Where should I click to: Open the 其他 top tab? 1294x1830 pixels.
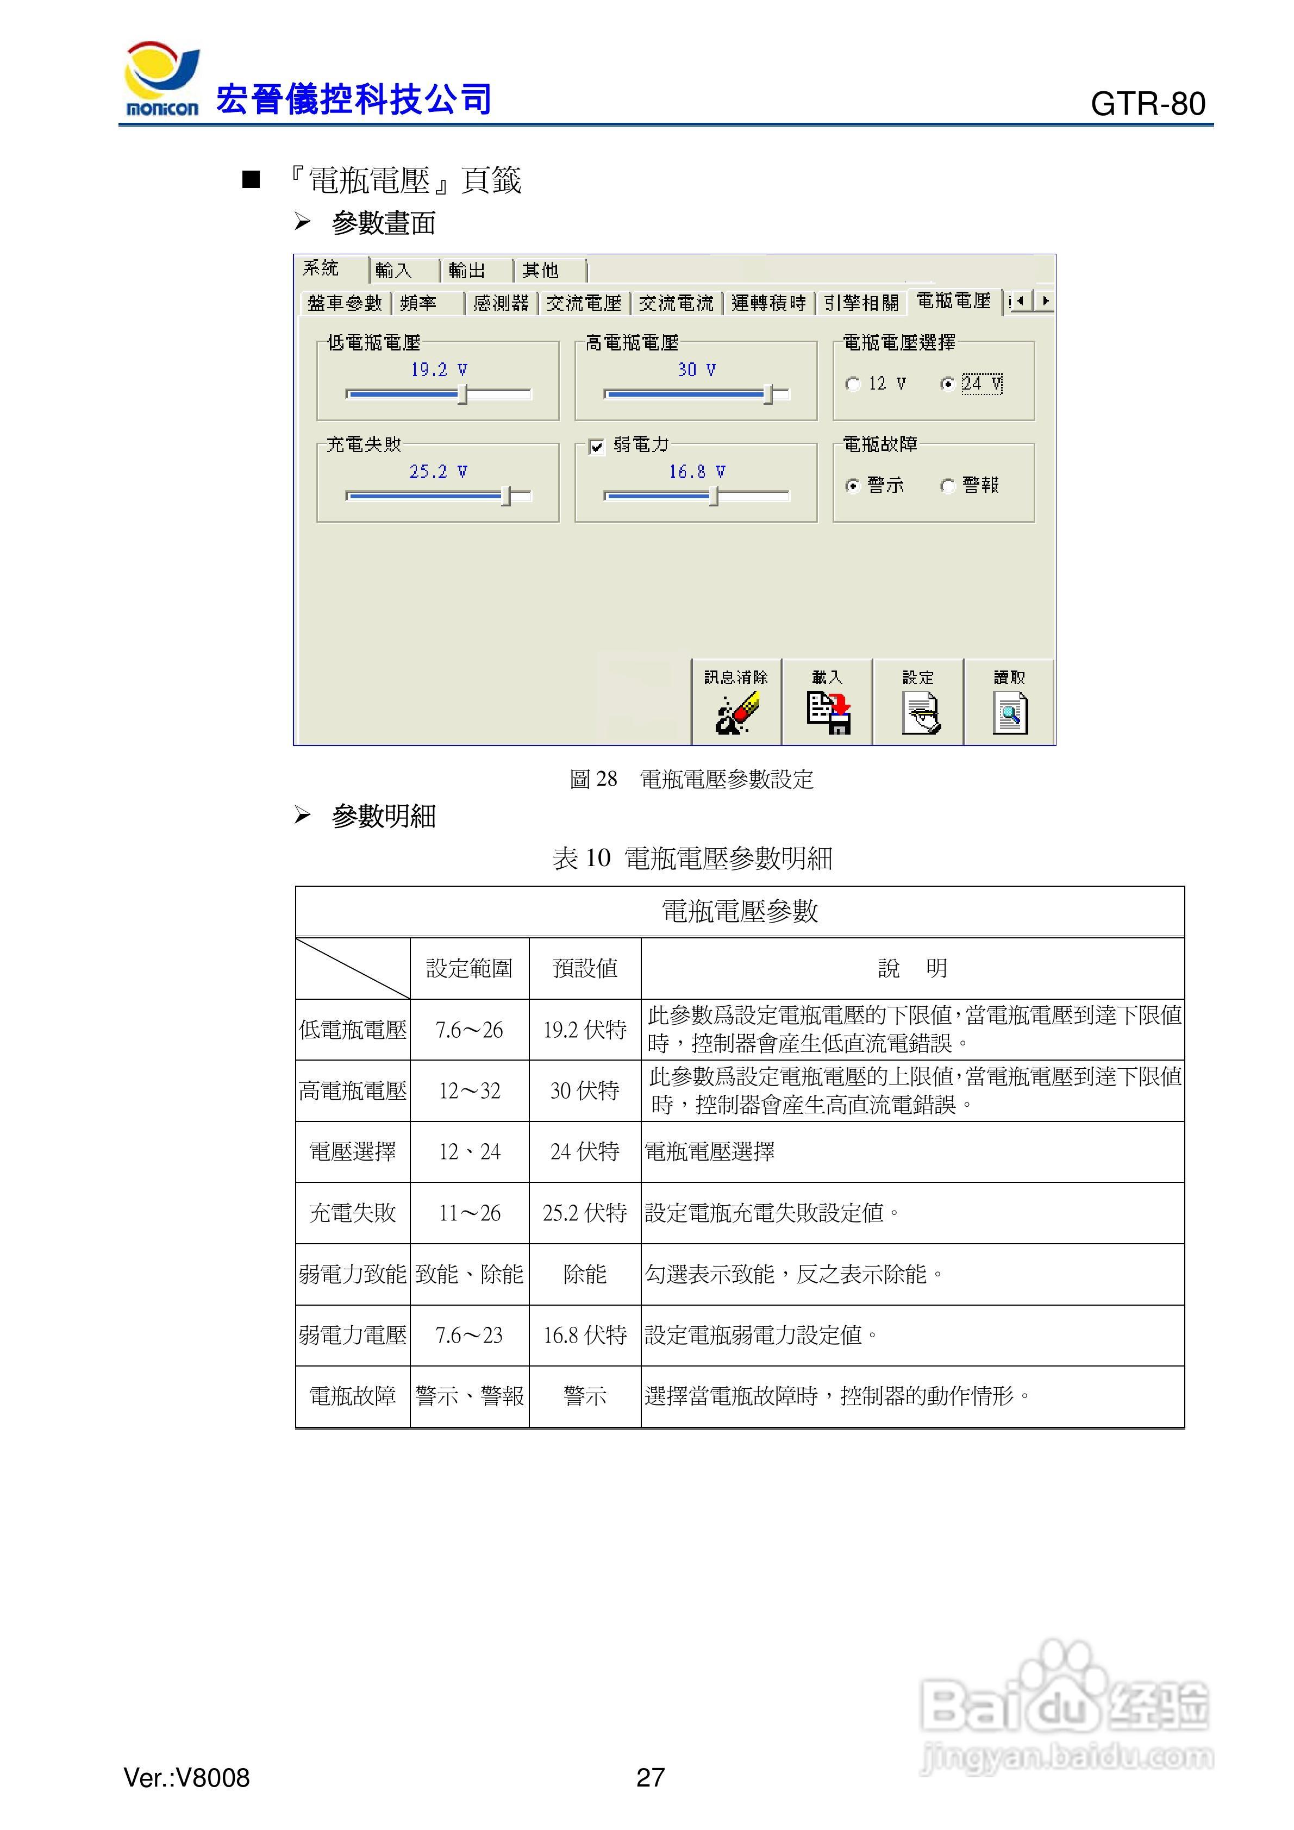tap(541, 271)
